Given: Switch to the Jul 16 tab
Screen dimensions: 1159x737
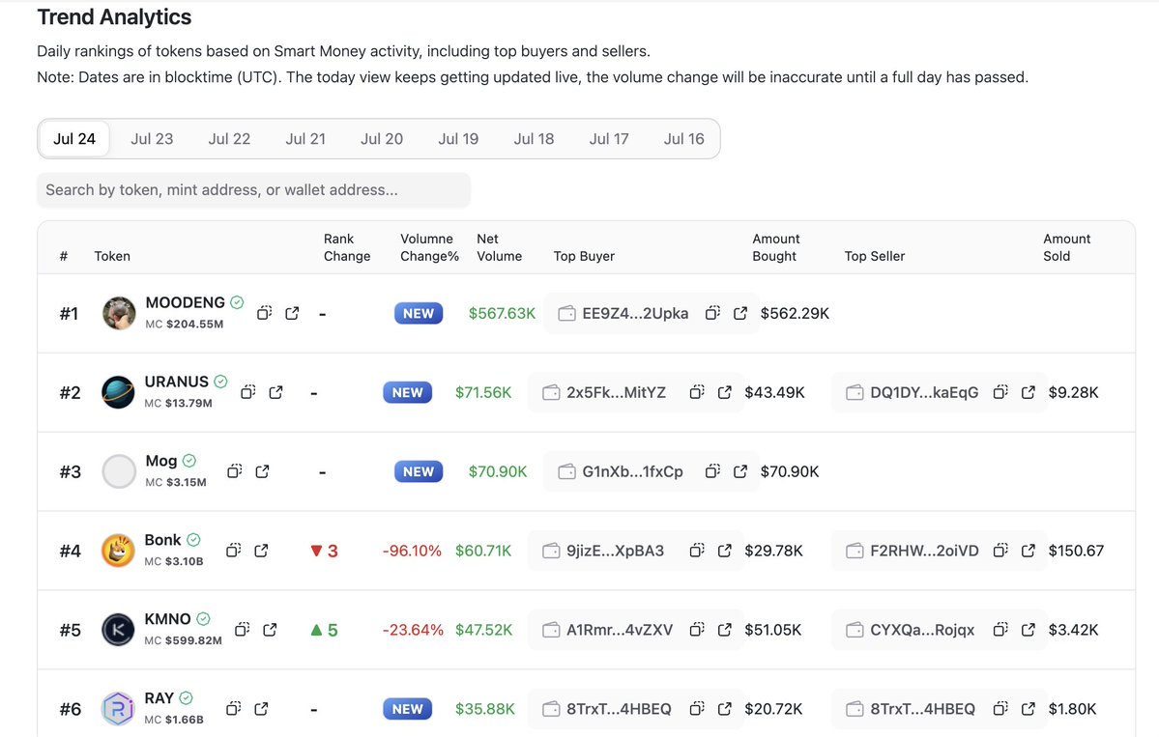Looking at the screenshot, I should [x=683, y=139].
